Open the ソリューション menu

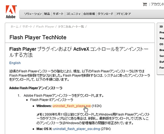pos(33,14)
